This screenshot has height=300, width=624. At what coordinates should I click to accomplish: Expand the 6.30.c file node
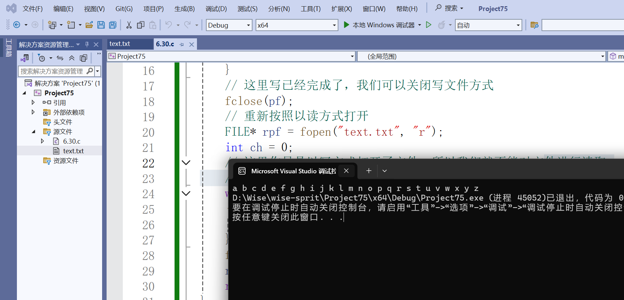(42, 141)
